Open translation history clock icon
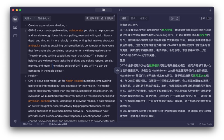 [x=120, y=10]
